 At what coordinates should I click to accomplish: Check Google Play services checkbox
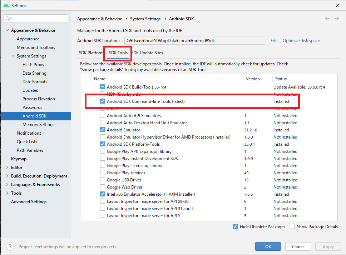(102, 172)
